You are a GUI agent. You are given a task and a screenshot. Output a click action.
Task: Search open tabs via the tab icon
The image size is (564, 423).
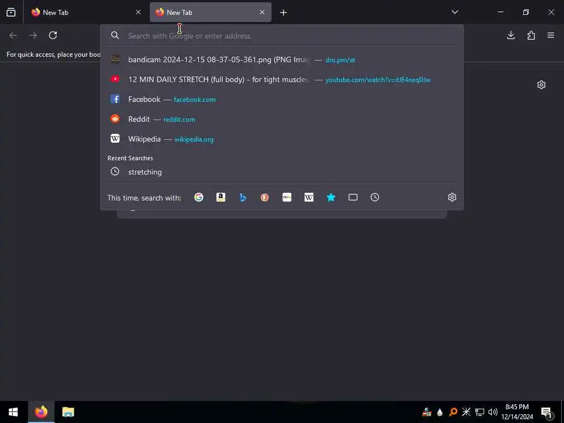353,197
